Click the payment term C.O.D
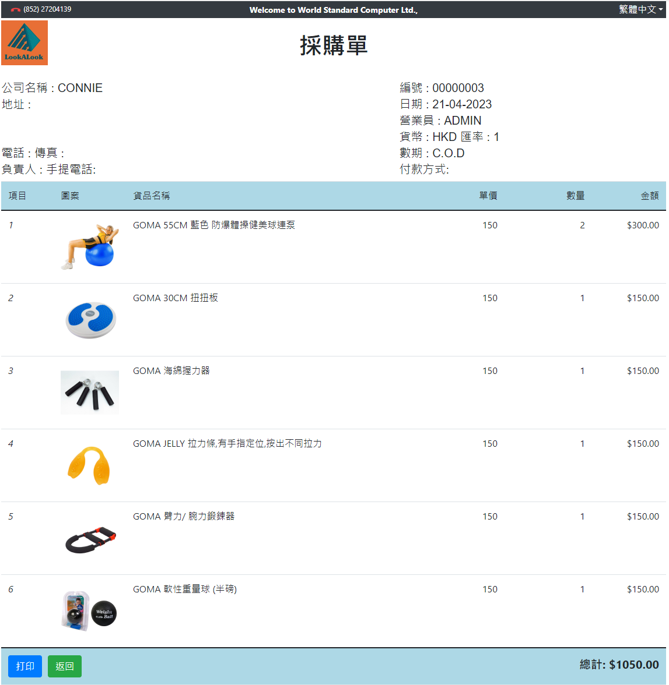The height and width of the screenshot is (685, 669). 449,153
